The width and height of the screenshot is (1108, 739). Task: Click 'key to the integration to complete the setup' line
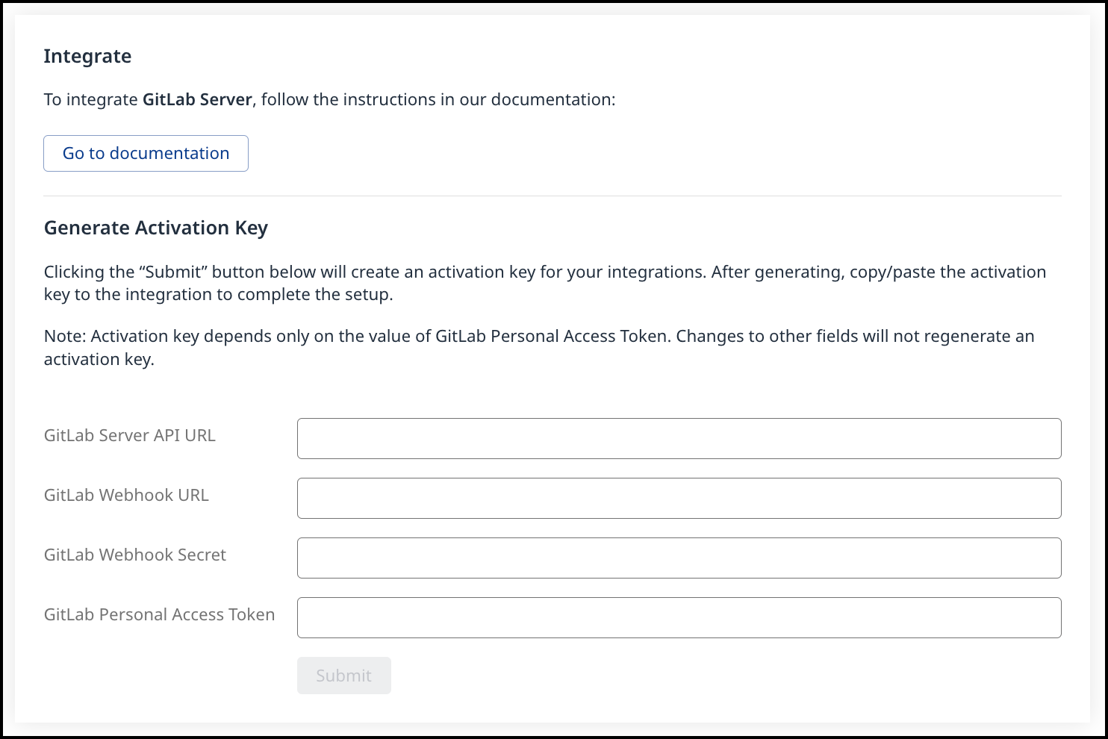click(218, 294)
